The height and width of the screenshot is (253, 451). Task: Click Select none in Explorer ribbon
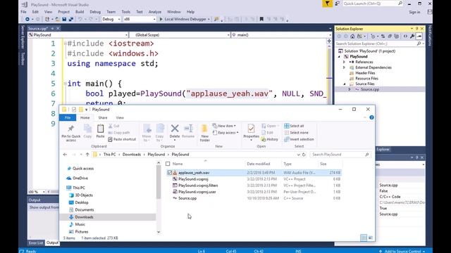click(296, 133)
